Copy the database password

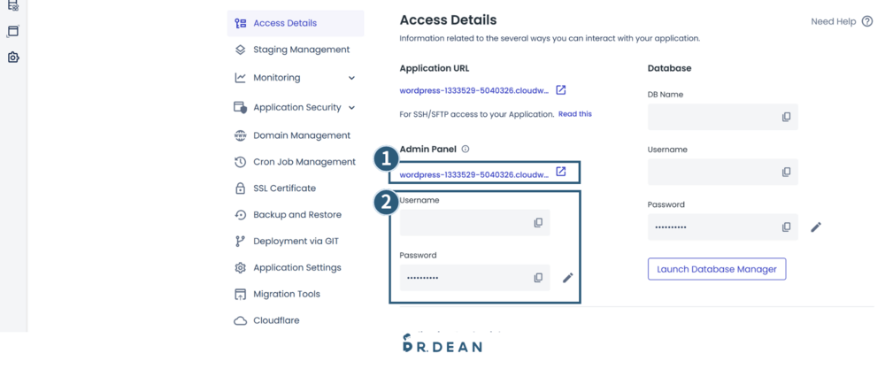coord(786,227)
